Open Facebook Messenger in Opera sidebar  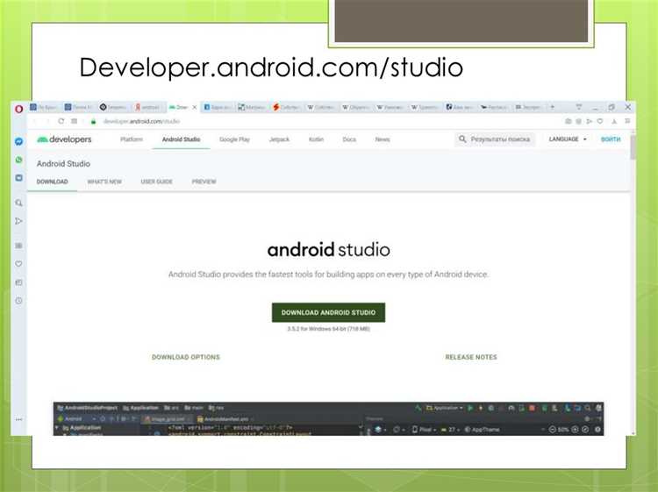click(19, 142)
